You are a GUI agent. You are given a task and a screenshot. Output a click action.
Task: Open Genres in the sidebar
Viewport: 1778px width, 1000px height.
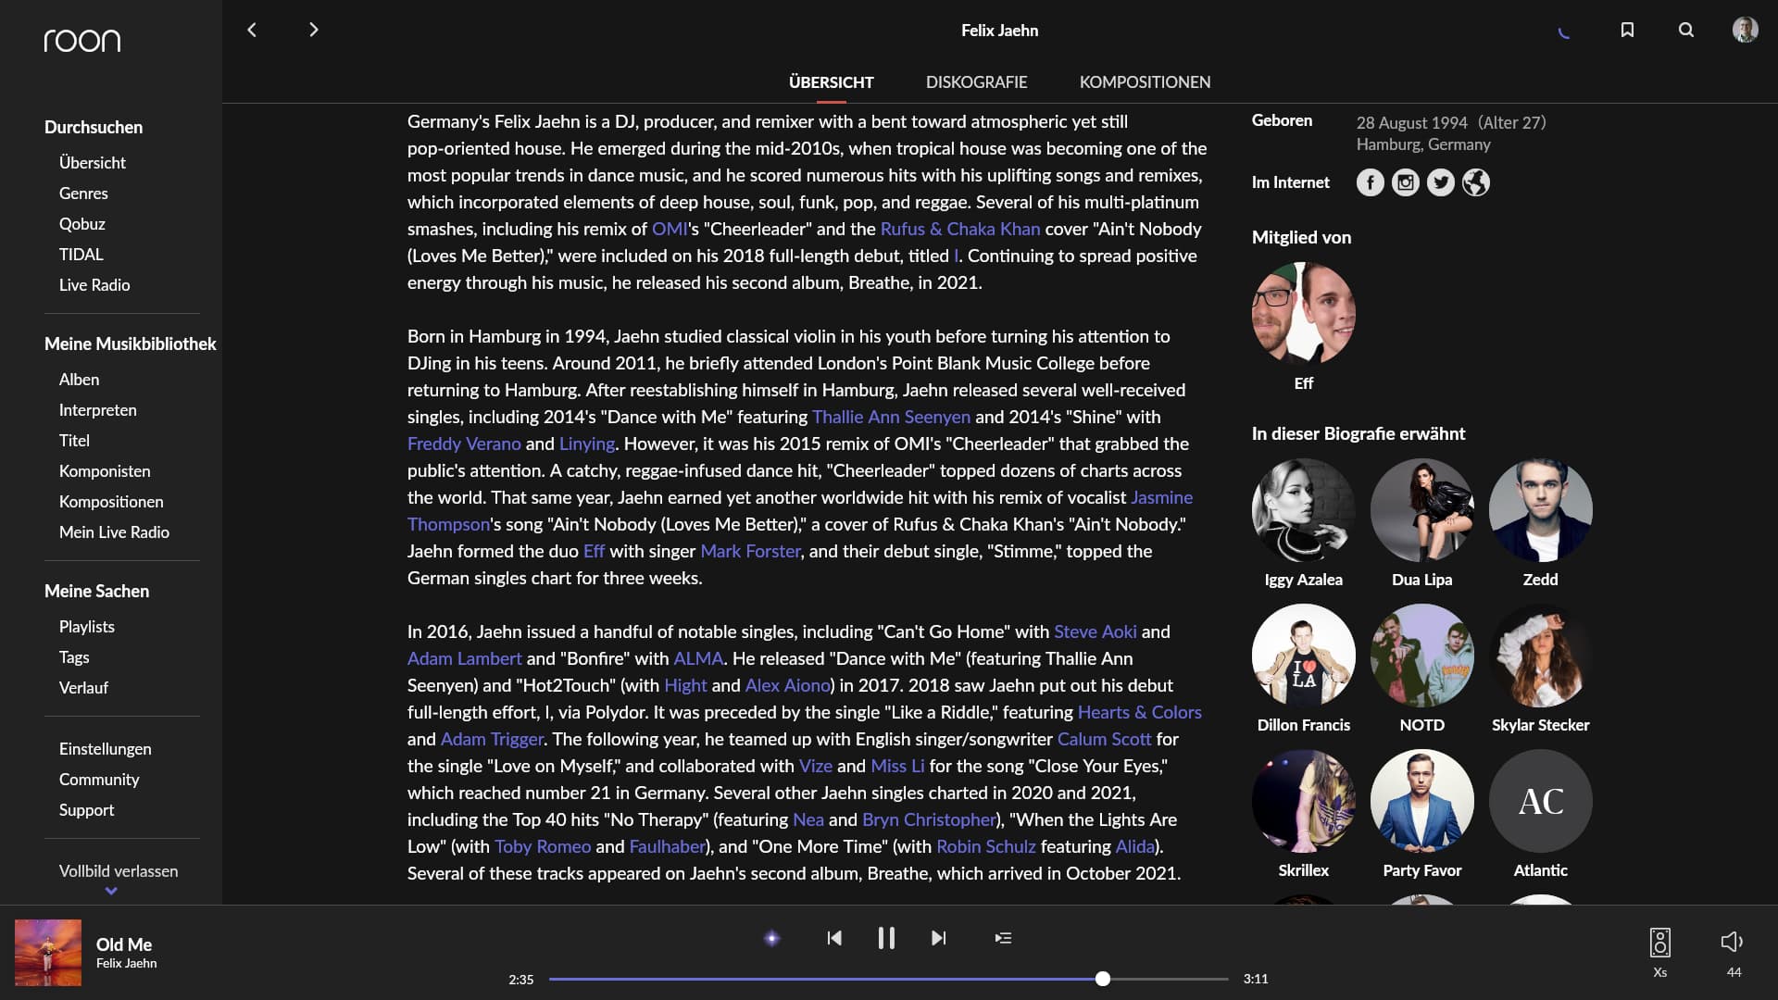point(83,194)
